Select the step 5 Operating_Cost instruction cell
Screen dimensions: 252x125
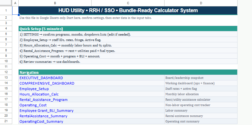coord(128,56)
